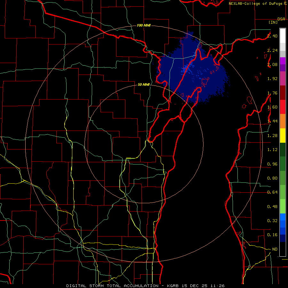Click the 1.92 legend value

click(x=272, y=79)
